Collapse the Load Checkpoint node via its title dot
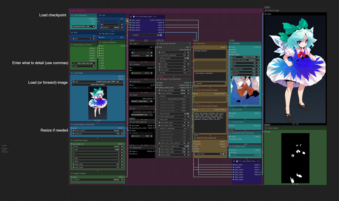 click(x=72, y=15)
